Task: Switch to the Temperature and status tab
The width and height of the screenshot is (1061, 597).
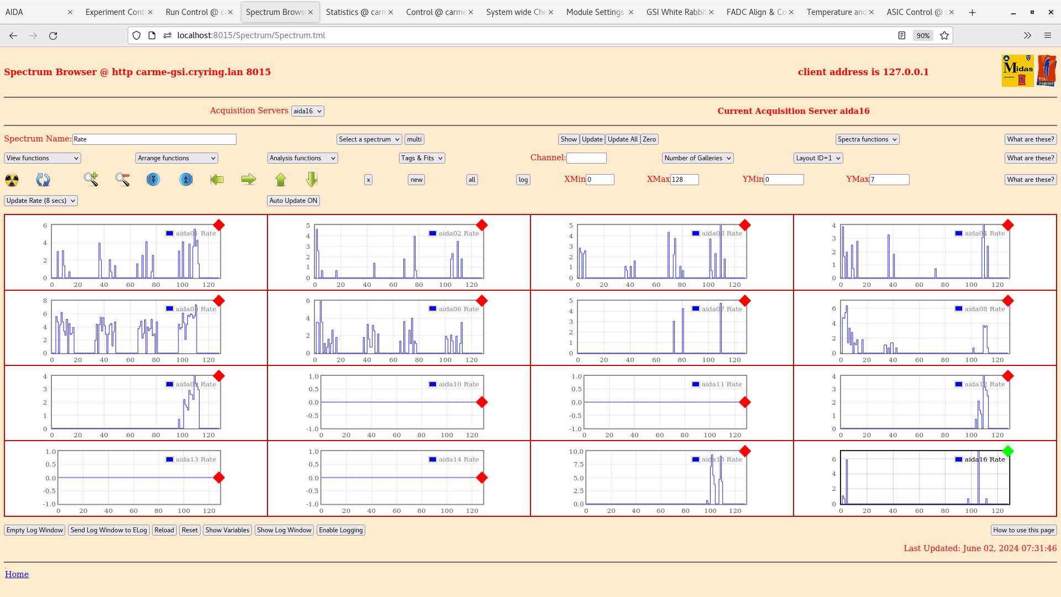Action: coord(836,12)
